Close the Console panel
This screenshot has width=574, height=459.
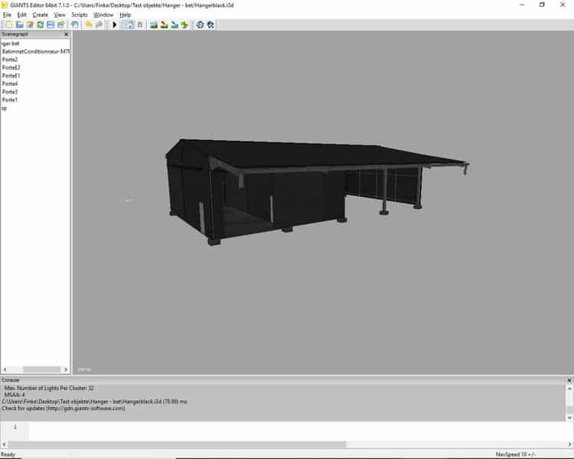click(x=569, y=379)
